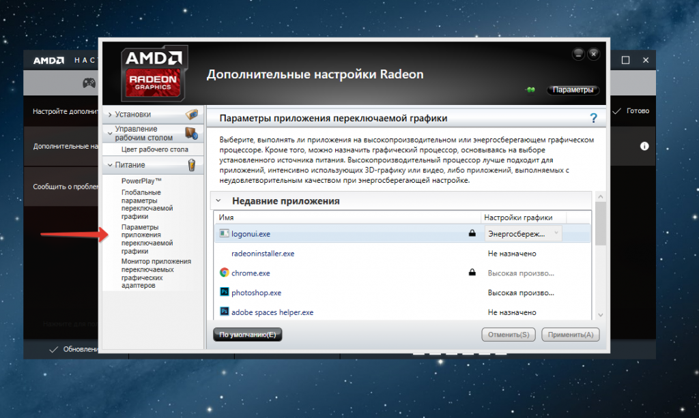Image resolution: width=699 pixels, height=418 pixels.
Task: Click the green pin icon beside Параметры
Action: tap(531, 90)
